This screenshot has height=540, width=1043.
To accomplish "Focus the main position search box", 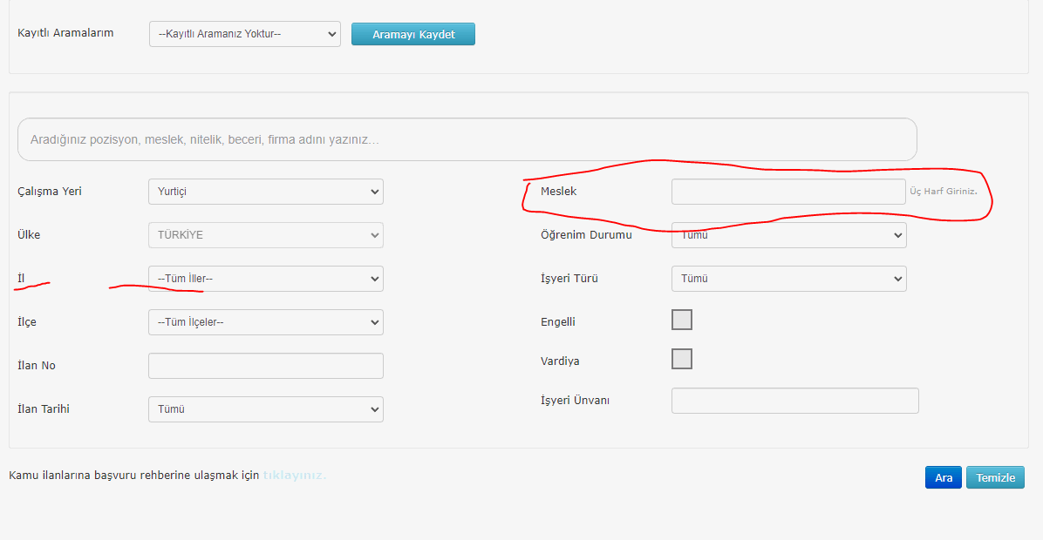I will (467, 139).
